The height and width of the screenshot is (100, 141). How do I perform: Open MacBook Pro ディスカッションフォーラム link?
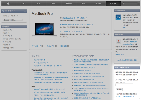pyautogui.click(x=77, y=24)
